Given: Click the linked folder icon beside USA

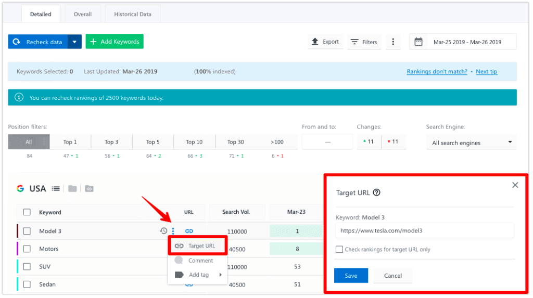Looking at the screenshot, I should [89, 189].
